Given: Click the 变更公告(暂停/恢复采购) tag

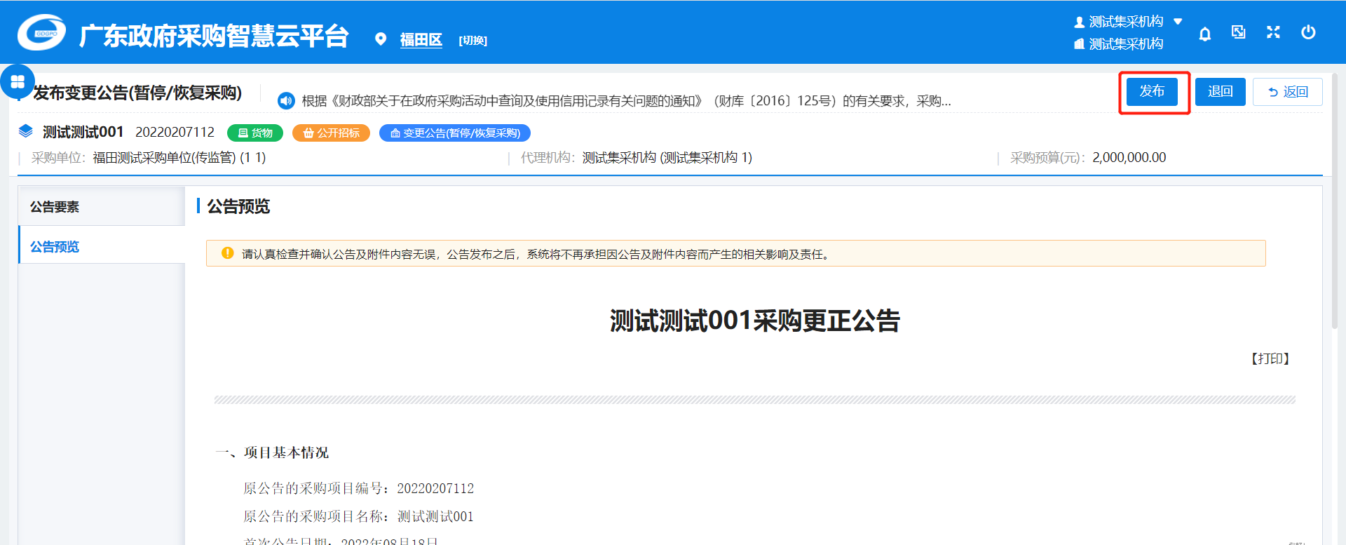Looking at the screenshot, I should click(x=454, y=133).
